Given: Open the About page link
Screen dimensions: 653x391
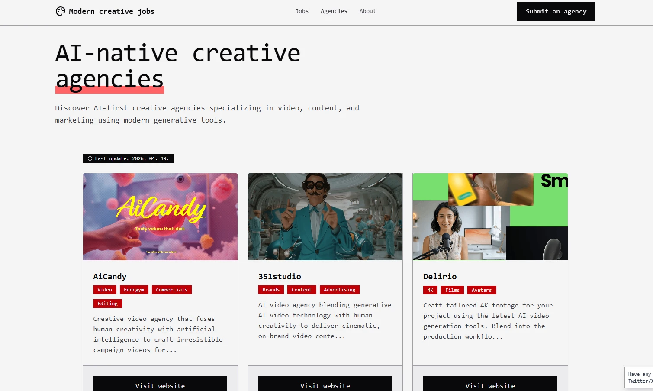Looking at the screenshot, I should 367,11.
